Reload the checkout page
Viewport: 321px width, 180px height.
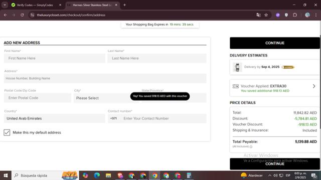(22, 15)
